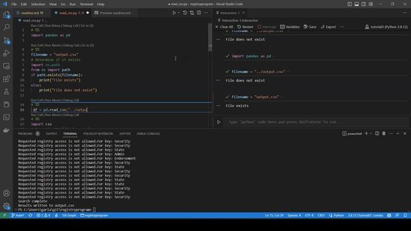The width and height of the screenshot is (411, 231).
Task: Close the Interactive-1 tab
Action: point(243,13)
